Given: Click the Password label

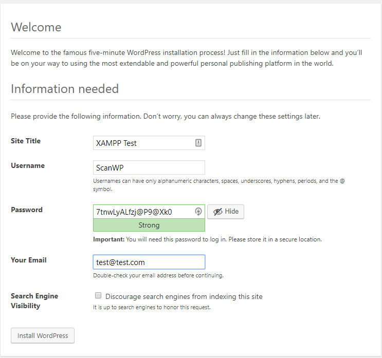Looking at the screenshot, I should (x=27, y=210).
